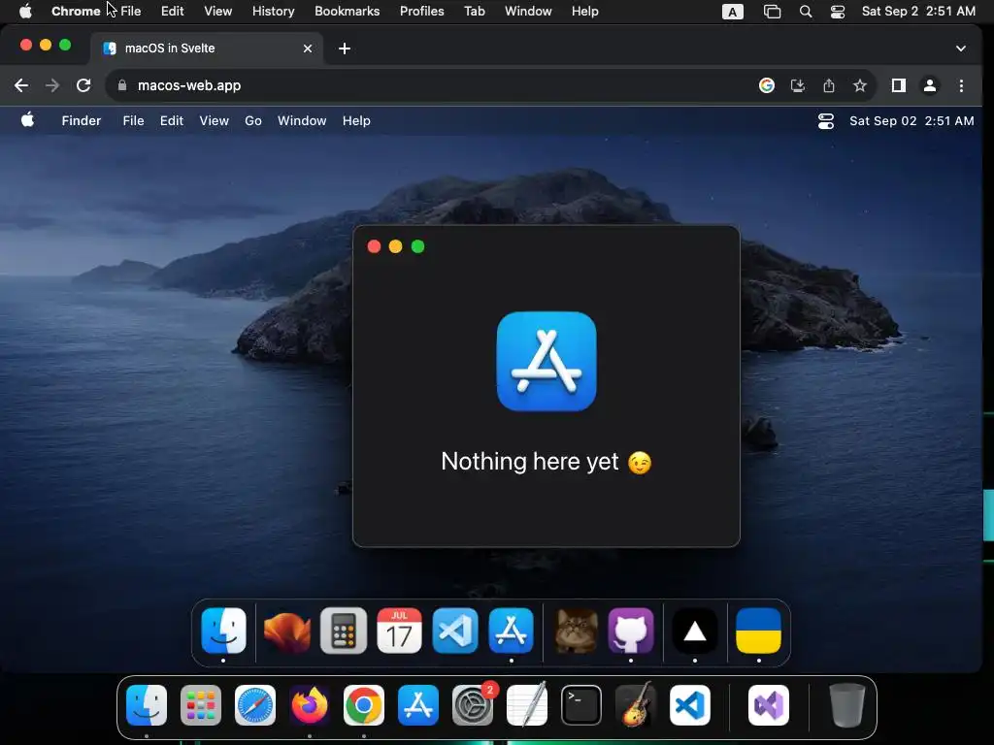Screen dimensions: 994x745
Task: Click the lock site info icon
Action: (122, 85)
